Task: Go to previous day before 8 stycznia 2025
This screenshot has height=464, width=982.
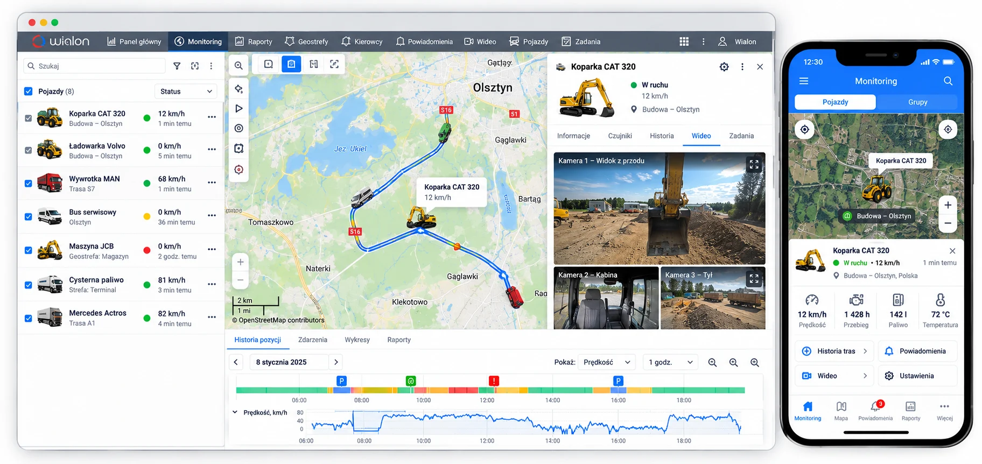Action: point(236,362)
